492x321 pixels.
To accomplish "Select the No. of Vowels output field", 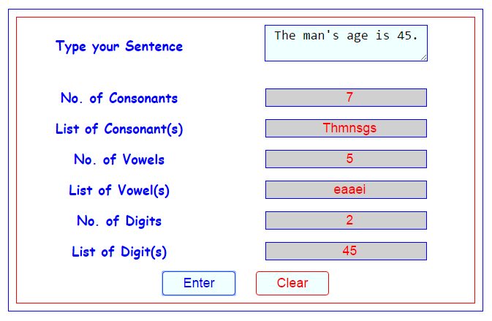I will [346, 159].
